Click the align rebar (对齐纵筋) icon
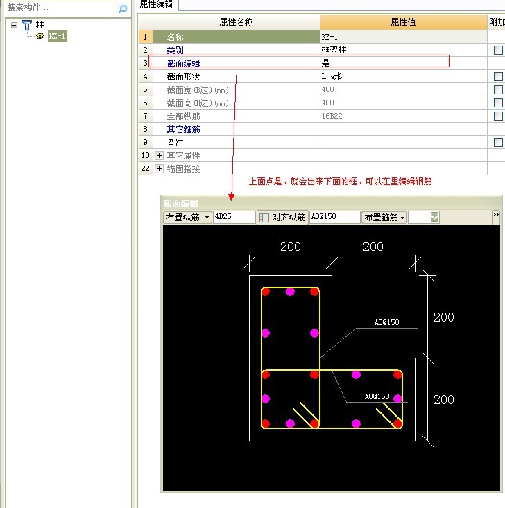This screenshot has height=508, width=505. point(264,218)
